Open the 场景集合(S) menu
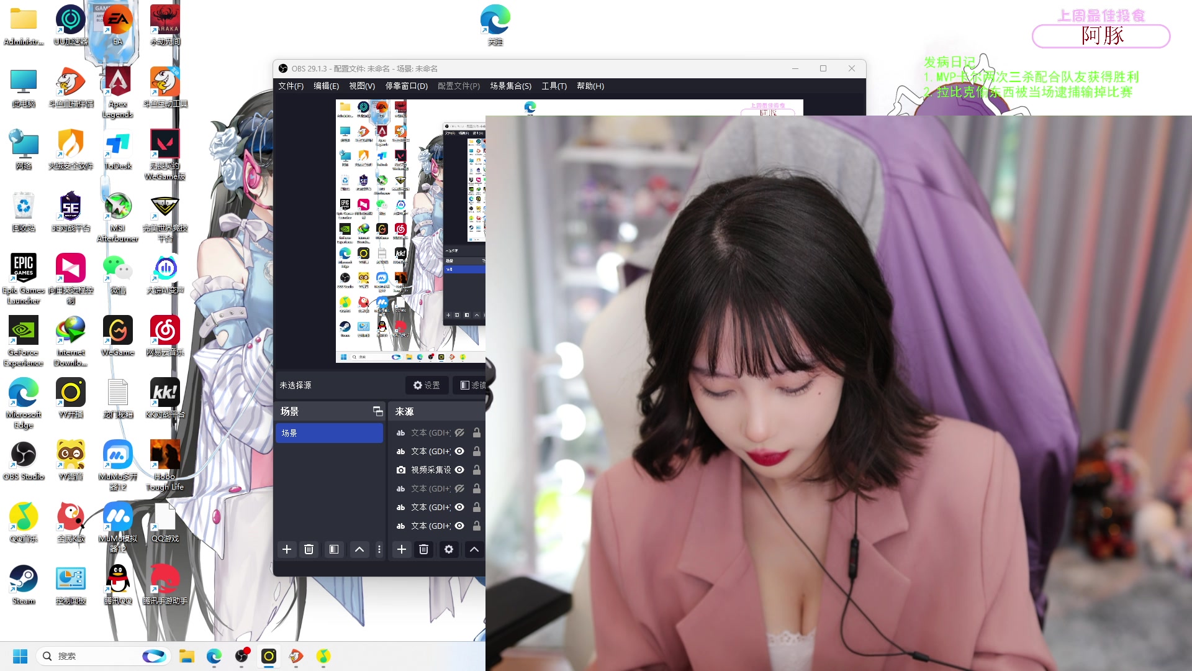 point(510,86)
